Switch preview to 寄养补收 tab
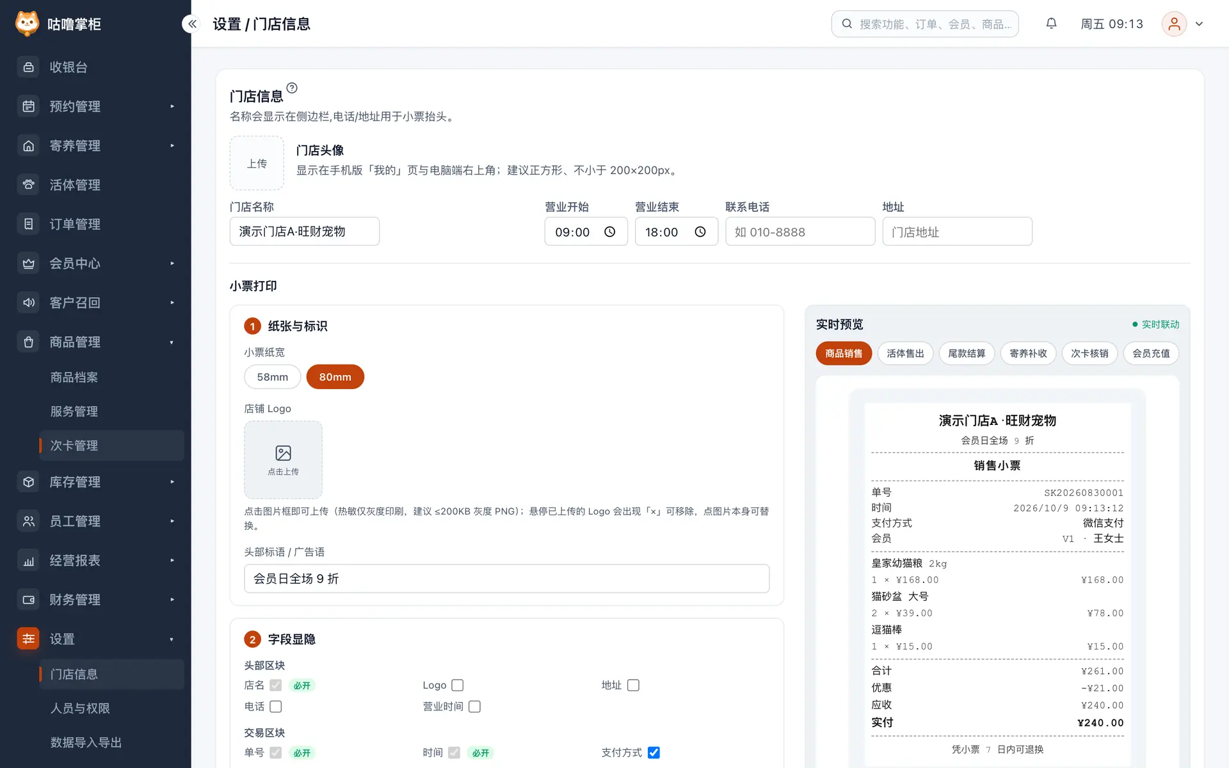This screenshot has height=768, width=1229. 1028,353
